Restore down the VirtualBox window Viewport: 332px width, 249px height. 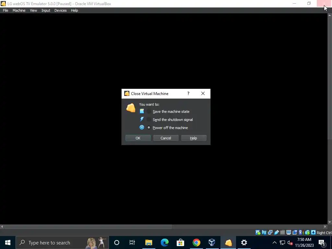pos(309,4)
